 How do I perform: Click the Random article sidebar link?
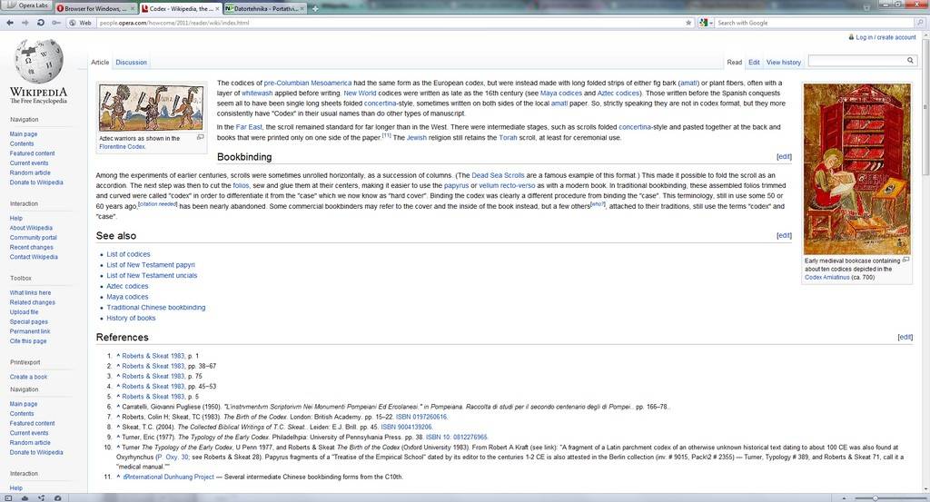30,172
